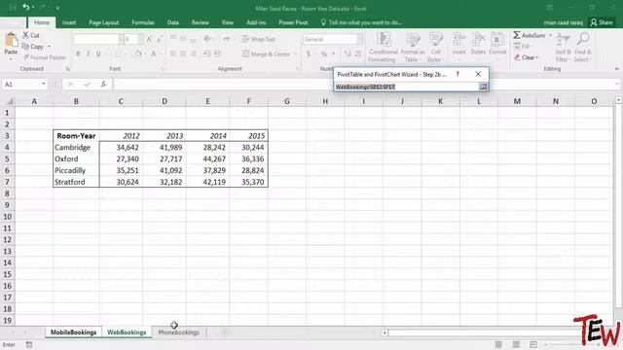
Task: Click the Format cells icon
Action: (497, 40)
